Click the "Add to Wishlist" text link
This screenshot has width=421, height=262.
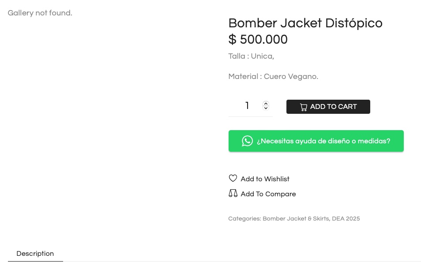[x=265, y=179]
